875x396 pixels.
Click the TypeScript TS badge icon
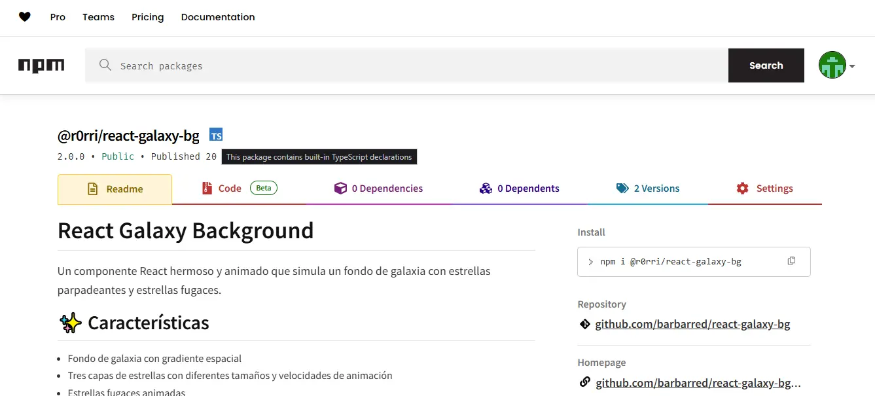[x=216, y=135]
